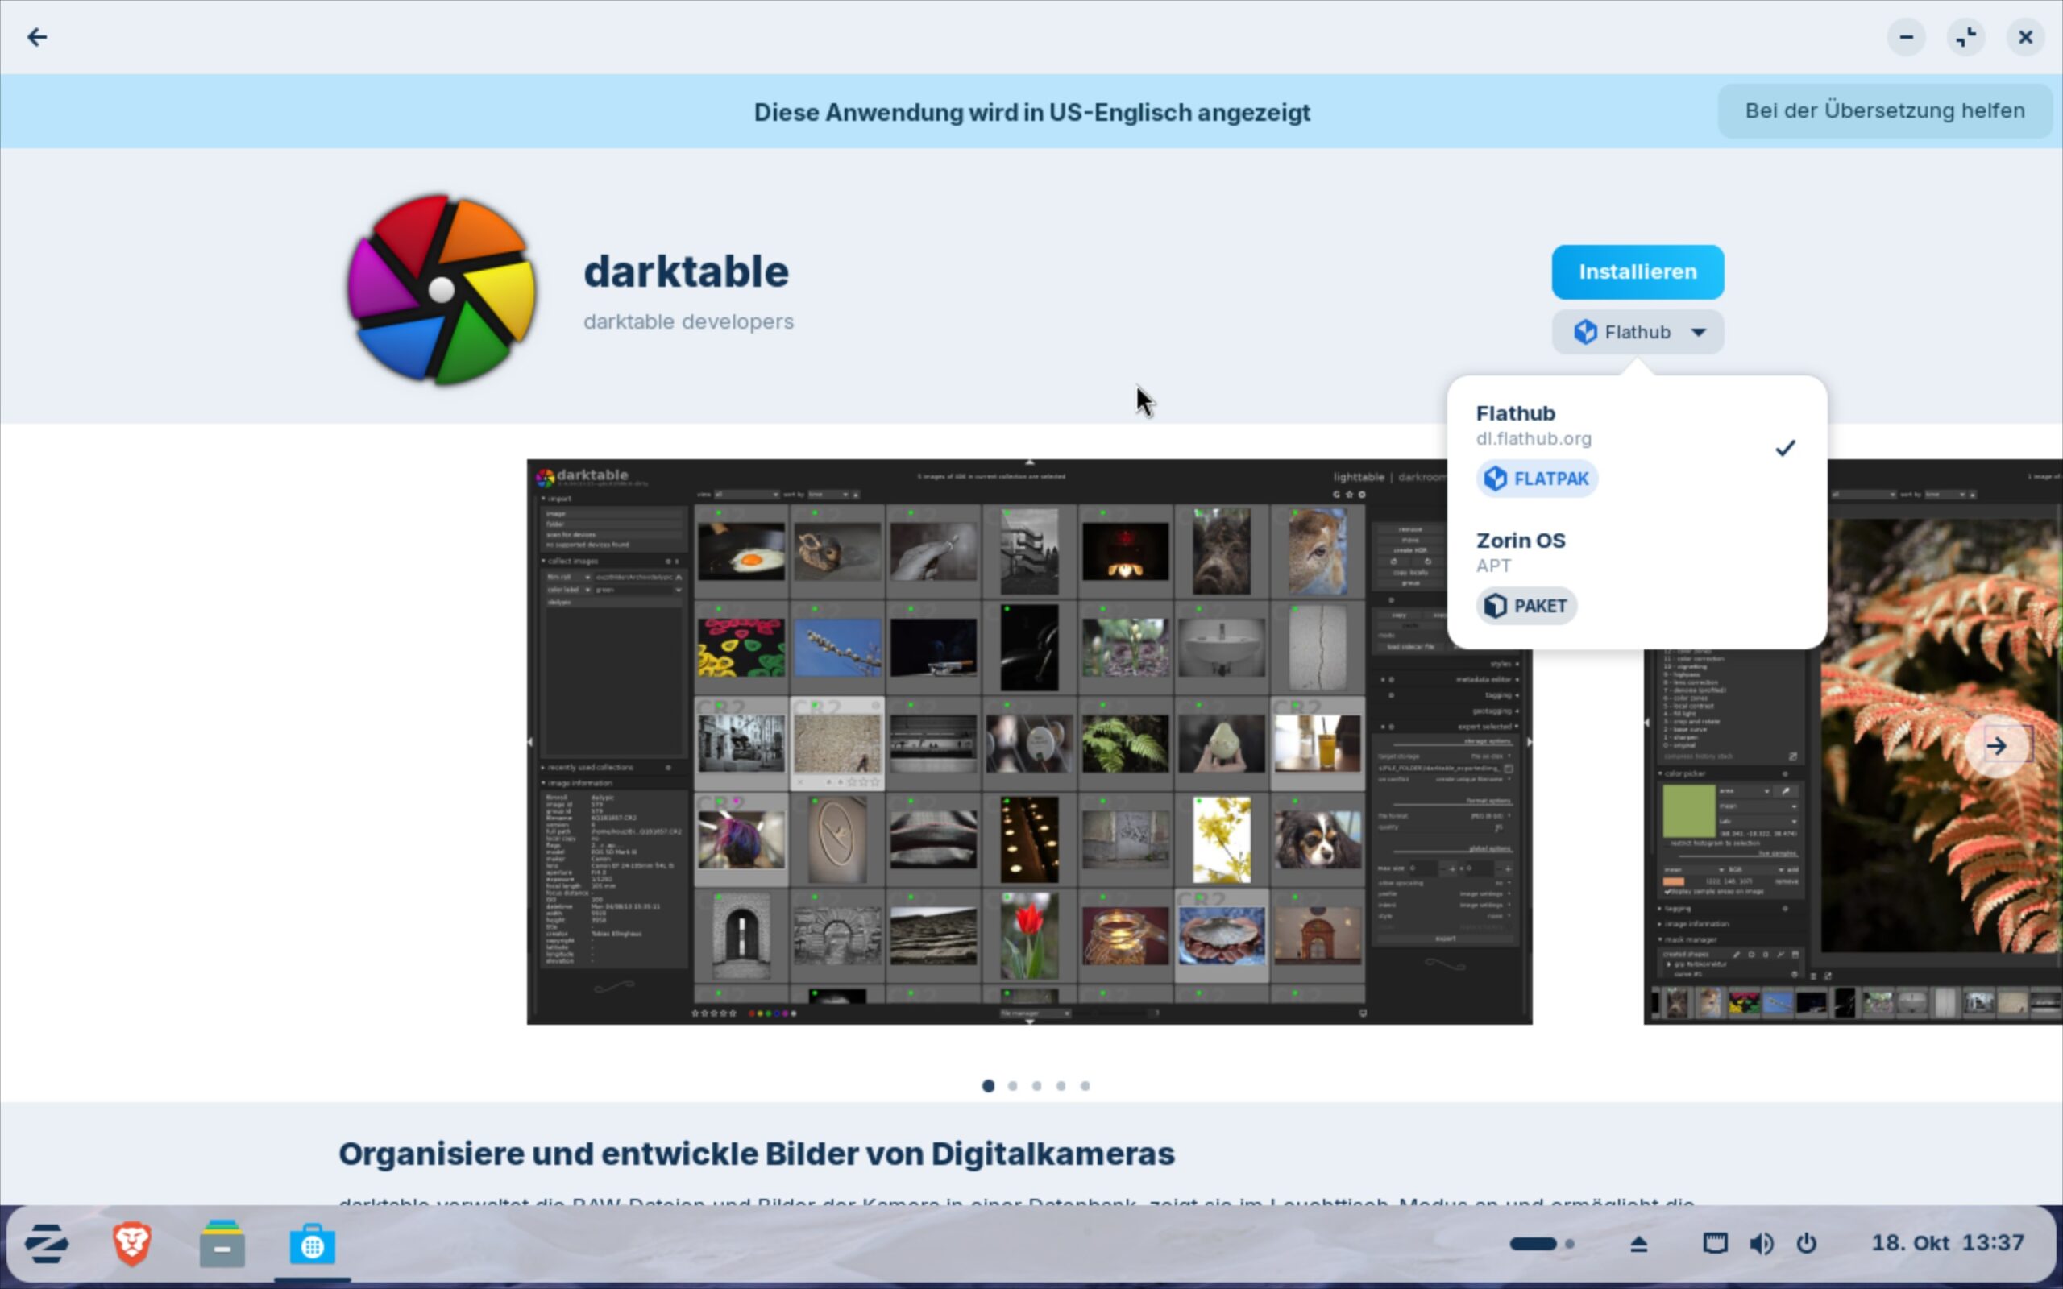Click the Installieren button
This screenshot has height=1289, width=2063.
point(1637,272)
